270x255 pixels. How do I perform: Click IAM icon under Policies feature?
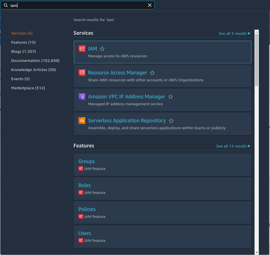point(81,217)
